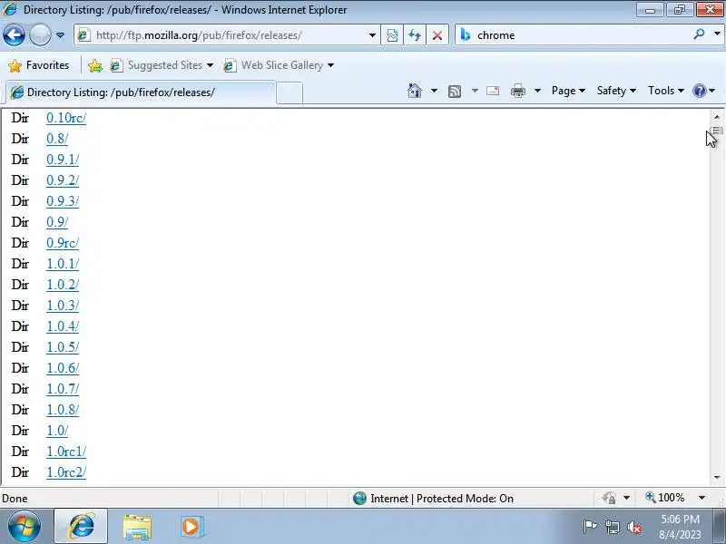Open the 0.9/ directory link
This screenshot has width=726, height=544.
[57, 222]
